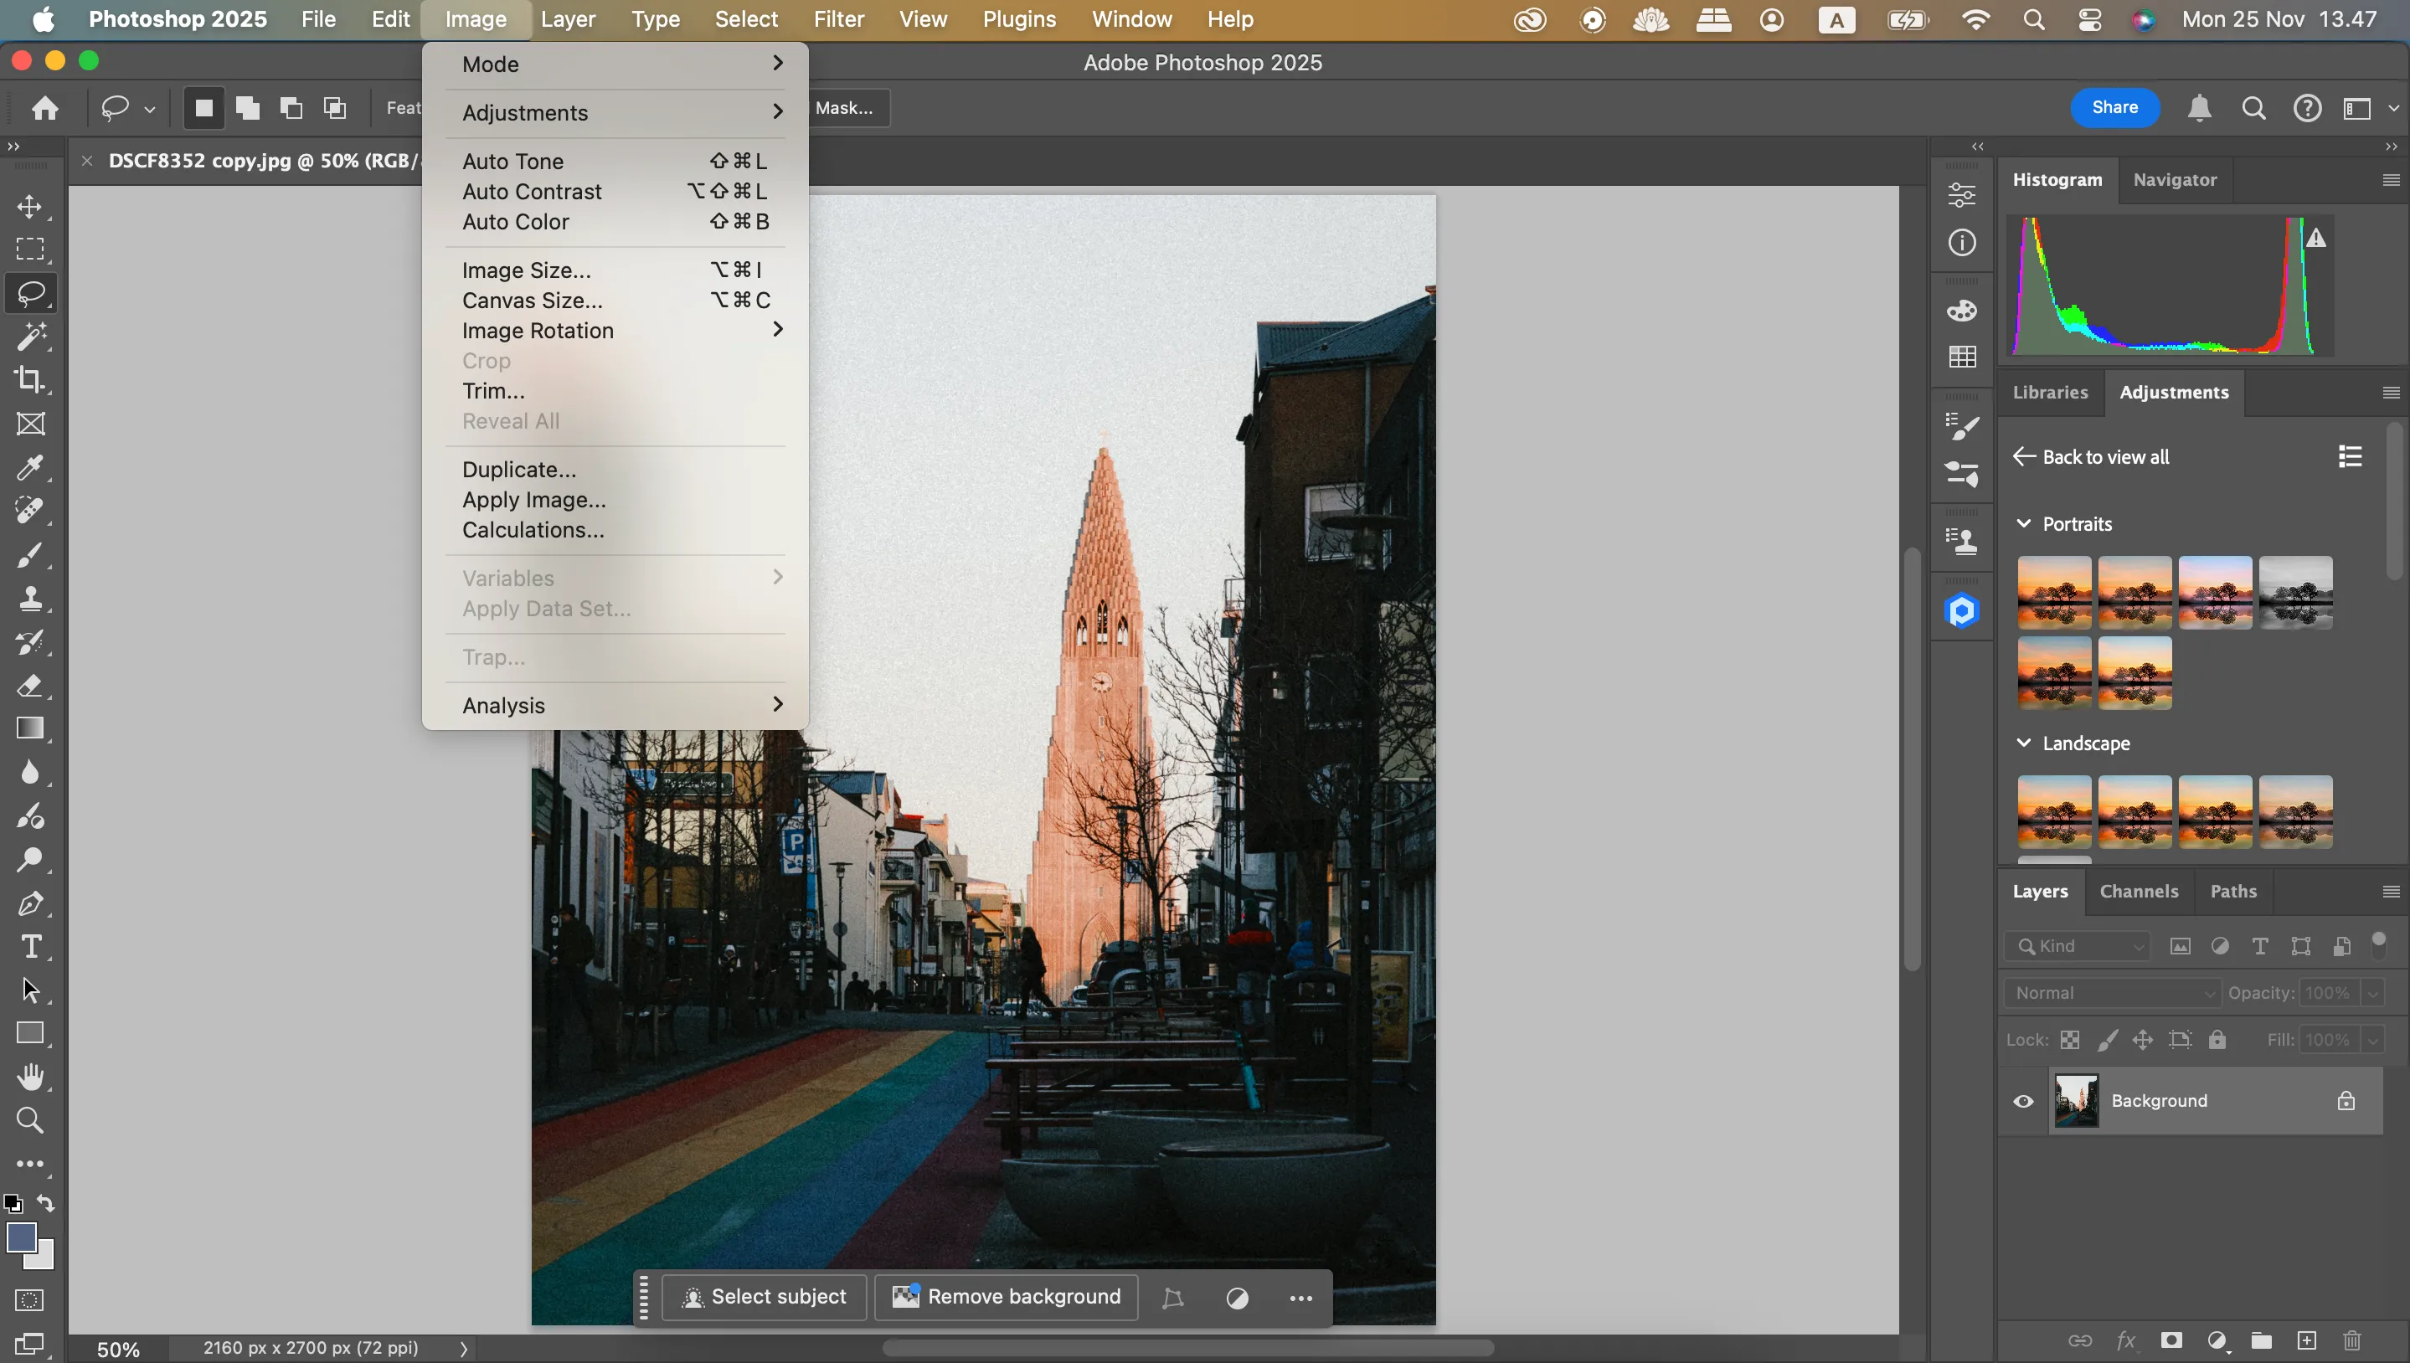Select the Zoom tool

point(31,1119)
